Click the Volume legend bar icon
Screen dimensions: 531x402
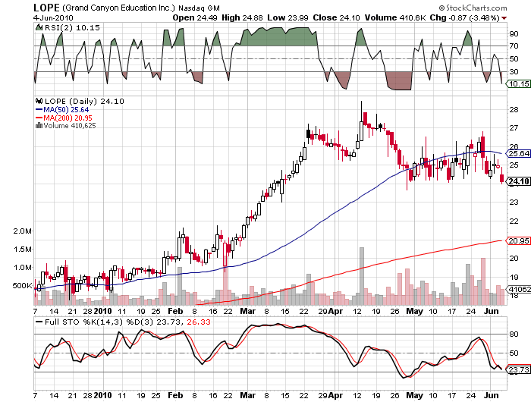click(x=39, y=126)
